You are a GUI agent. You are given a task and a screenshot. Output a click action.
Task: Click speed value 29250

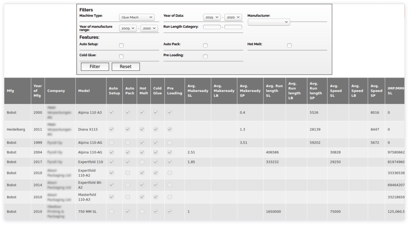[x=335, y=162]
